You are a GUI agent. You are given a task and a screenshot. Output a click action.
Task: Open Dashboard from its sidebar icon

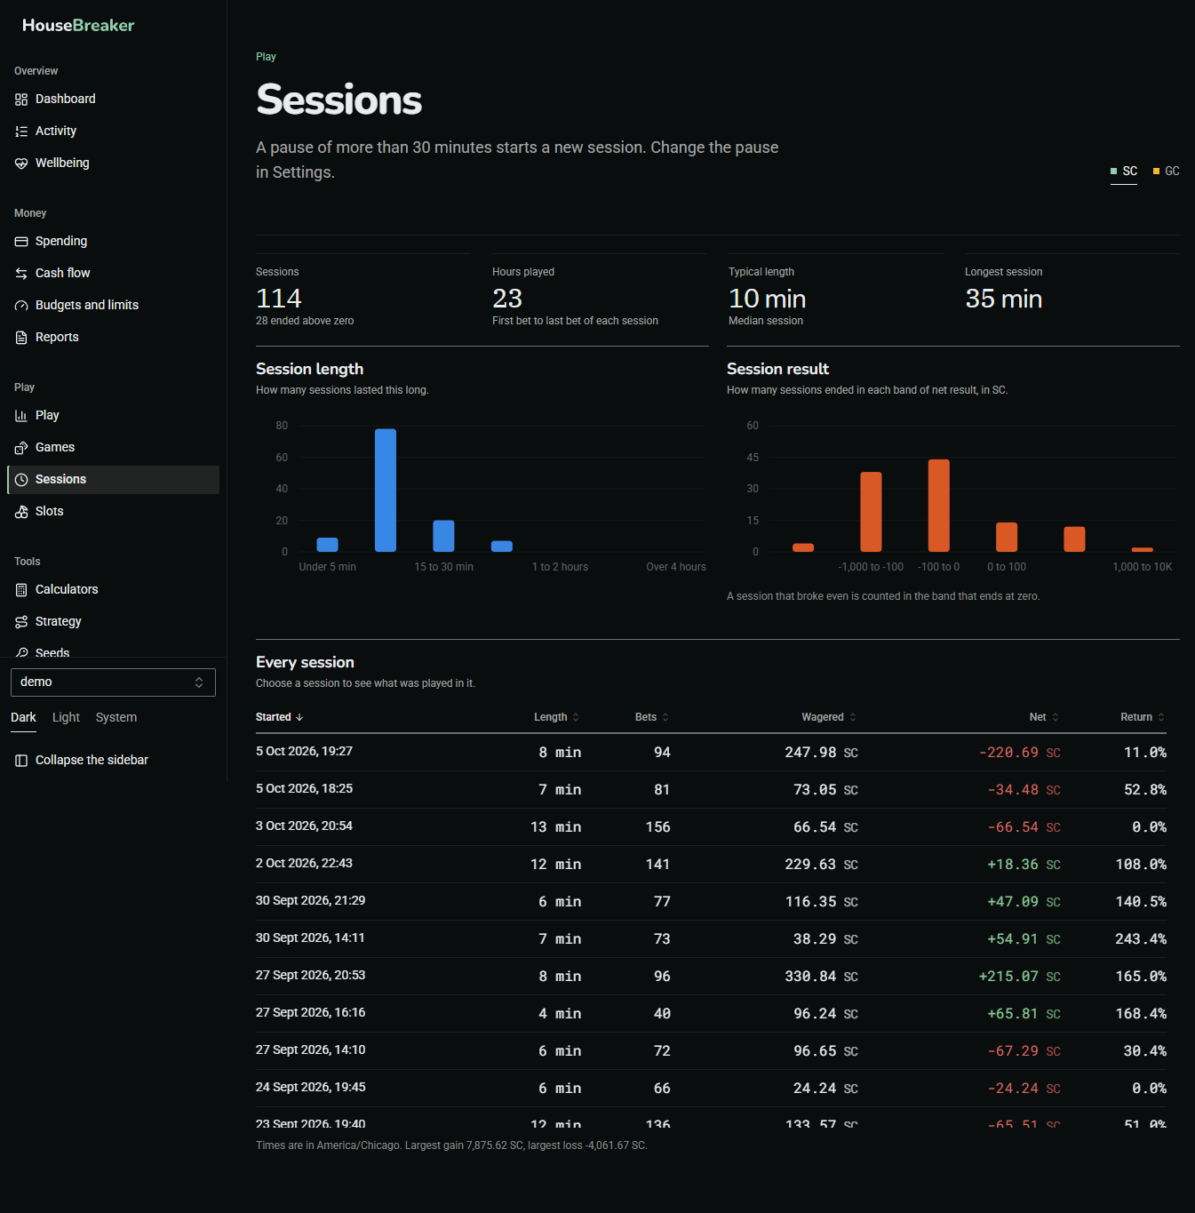click(x=21, y=100)
